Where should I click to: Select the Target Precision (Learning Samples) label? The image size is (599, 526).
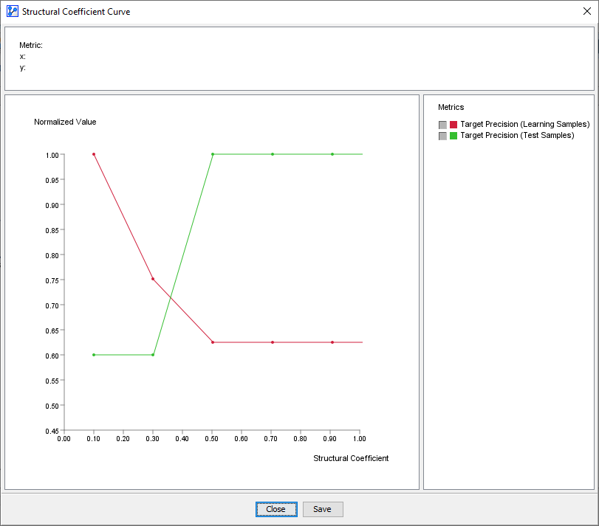pyautogui.click(x=524, y=125)
